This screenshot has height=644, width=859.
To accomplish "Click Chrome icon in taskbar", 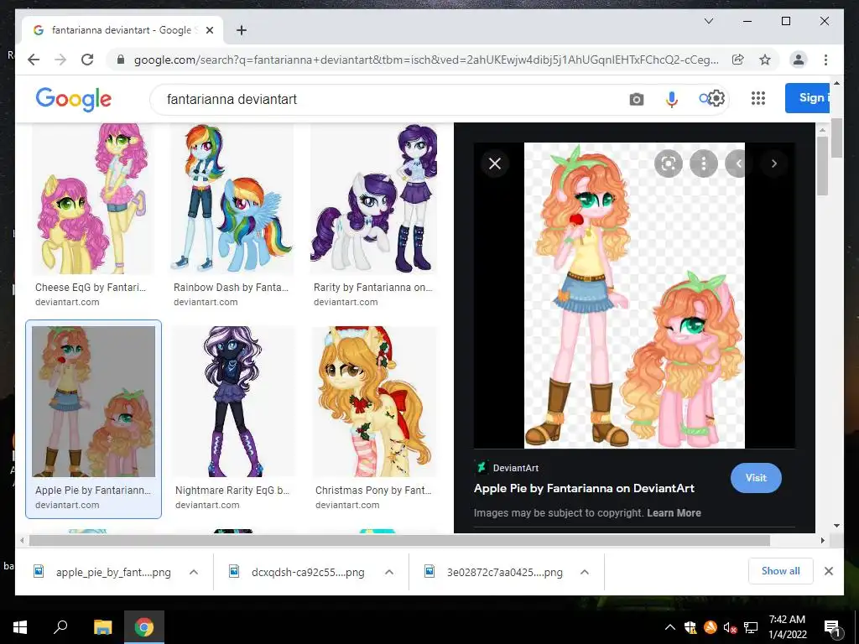I will [144, 627].
